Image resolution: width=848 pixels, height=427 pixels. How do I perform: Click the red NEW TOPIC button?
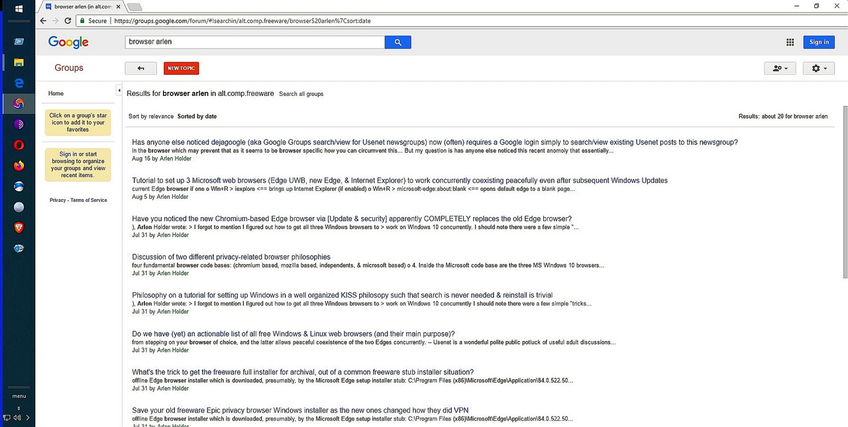[x=182, y=68]
